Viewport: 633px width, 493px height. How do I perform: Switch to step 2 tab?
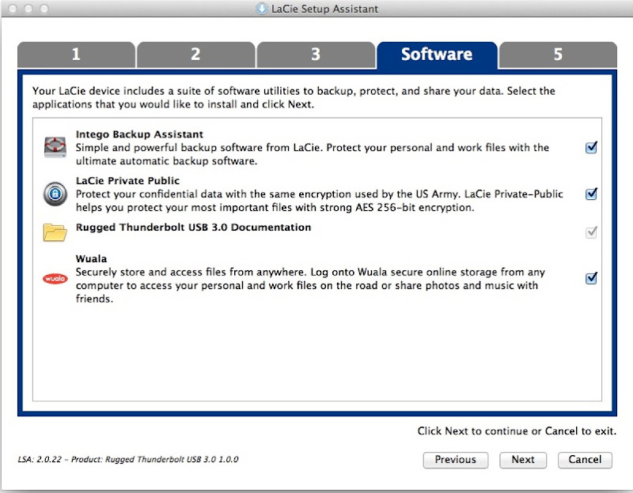195,55
